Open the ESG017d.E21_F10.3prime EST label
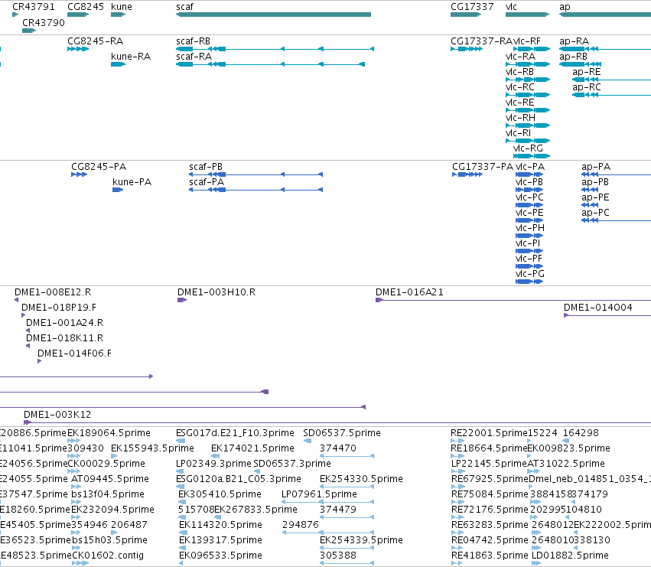The height and width of the screenshot is (567, 651). 235,433
